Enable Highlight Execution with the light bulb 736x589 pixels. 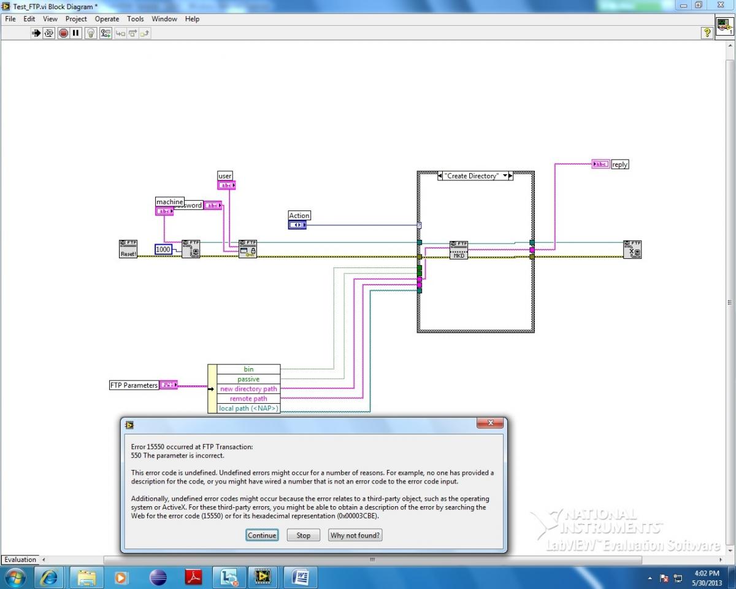click(90, 33)
